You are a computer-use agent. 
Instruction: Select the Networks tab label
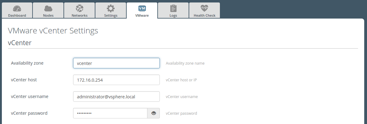click(79, 15)
